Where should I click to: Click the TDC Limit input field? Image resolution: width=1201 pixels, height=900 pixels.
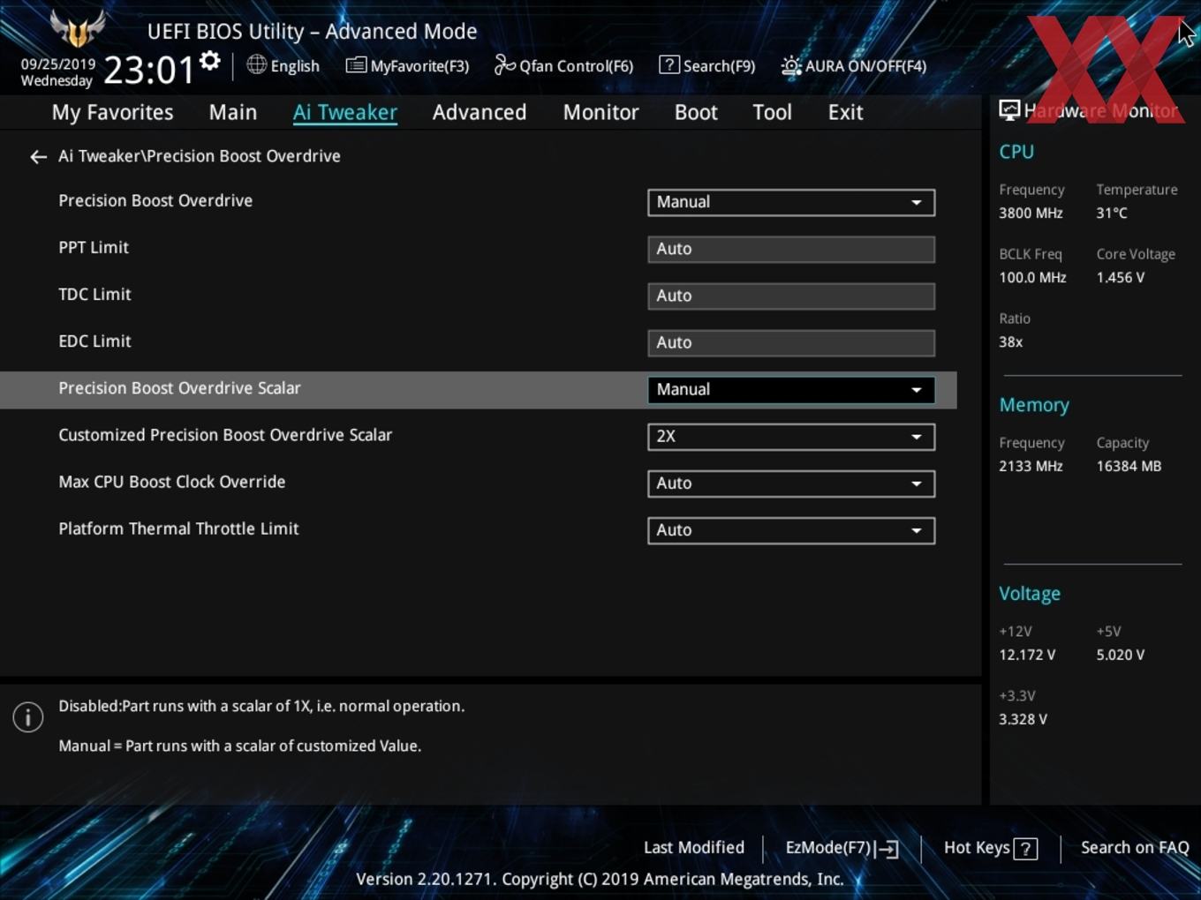coord(791,296)
